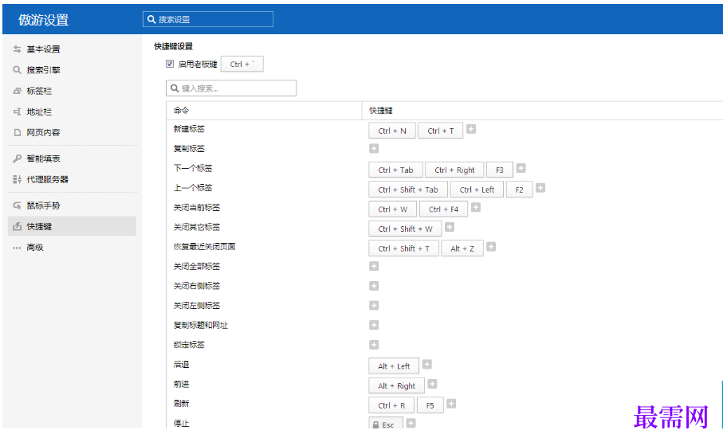
Task: Go to 标签栏 settings
Action: pos(72,91)
